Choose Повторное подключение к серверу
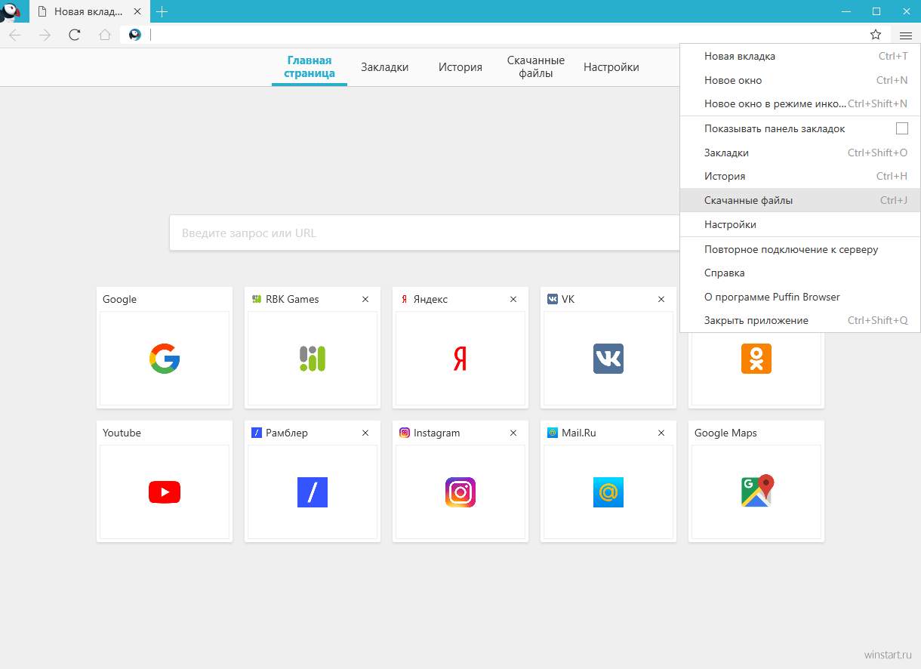This screenshot has width=921, height=669. (800, 249)
